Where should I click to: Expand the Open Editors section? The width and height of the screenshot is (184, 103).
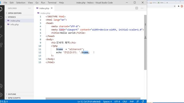[x=19, y=13]
